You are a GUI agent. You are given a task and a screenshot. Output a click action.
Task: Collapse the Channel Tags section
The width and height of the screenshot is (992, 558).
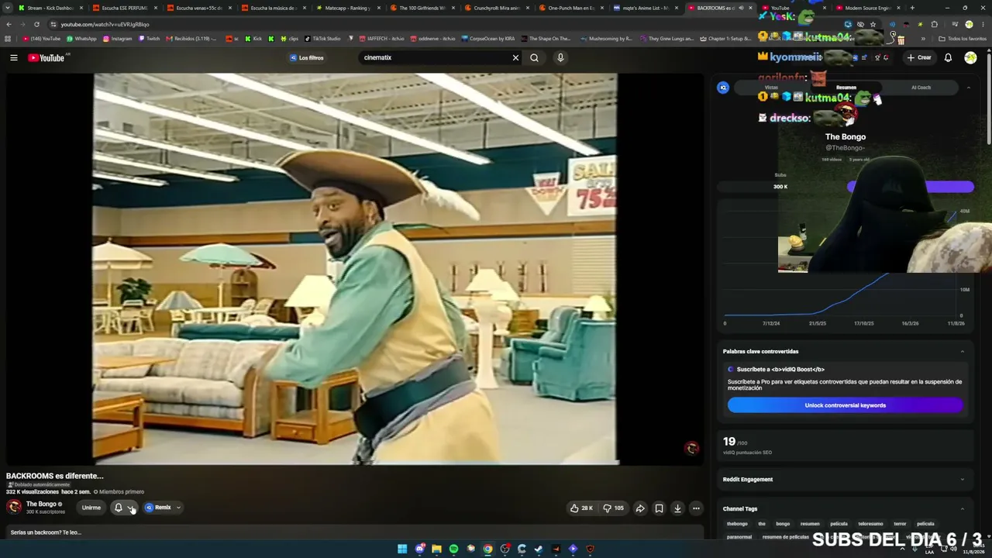[963, 508]
